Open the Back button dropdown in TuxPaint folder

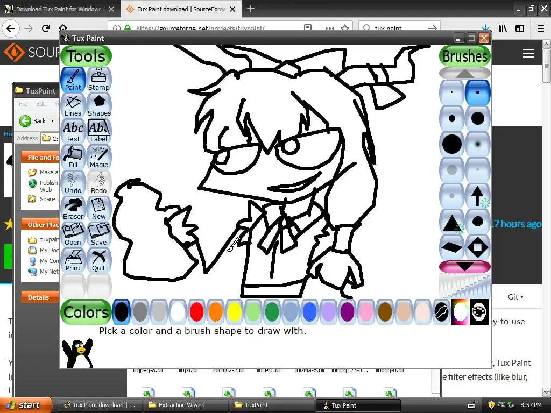[x=52, y=121]
